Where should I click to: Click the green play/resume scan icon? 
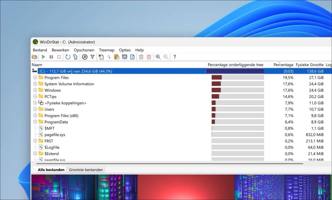point(44,57)
